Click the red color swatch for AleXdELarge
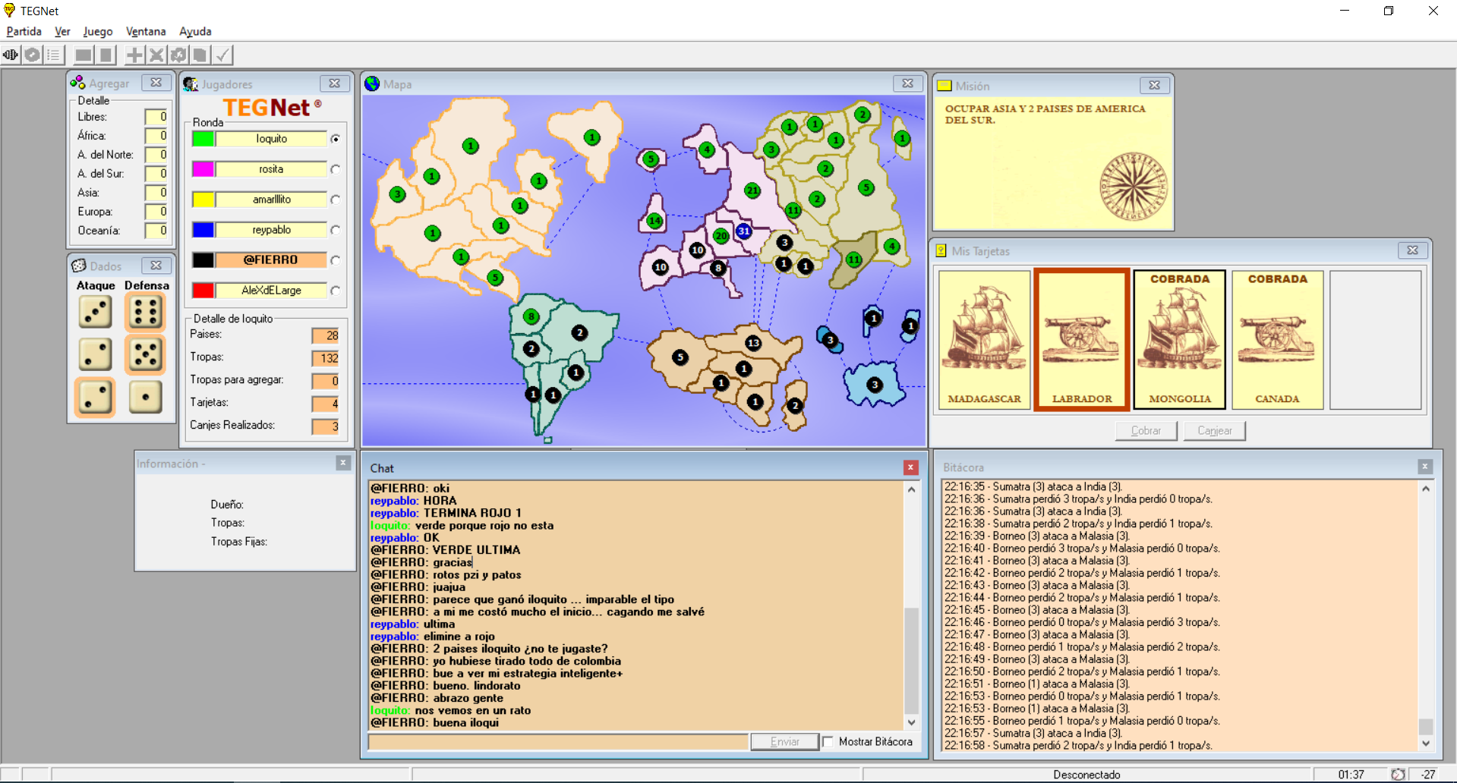Screen dimensions: 1457x783 coord(203,291)
